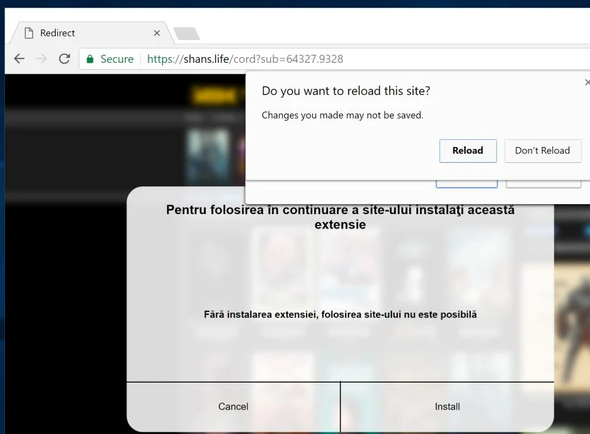The width and height of the screenshot is (590, 434).
Task: Click the 'Changes you made may not be saved.' text
Action: [x=342, y=115]
